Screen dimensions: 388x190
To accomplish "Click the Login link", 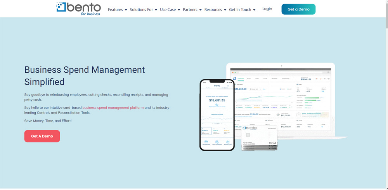I will [267, 9].
